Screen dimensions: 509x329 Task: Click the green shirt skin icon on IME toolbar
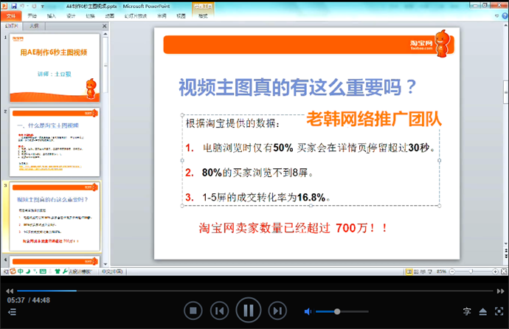click(58, 271)
